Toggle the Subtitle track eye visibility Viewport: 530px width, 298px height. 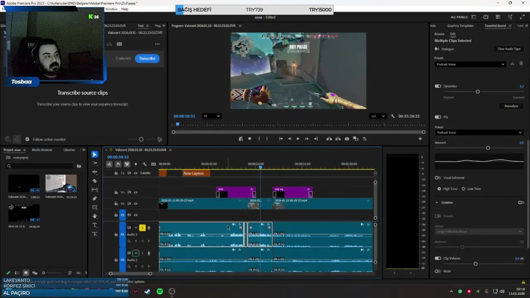(135, 173)
